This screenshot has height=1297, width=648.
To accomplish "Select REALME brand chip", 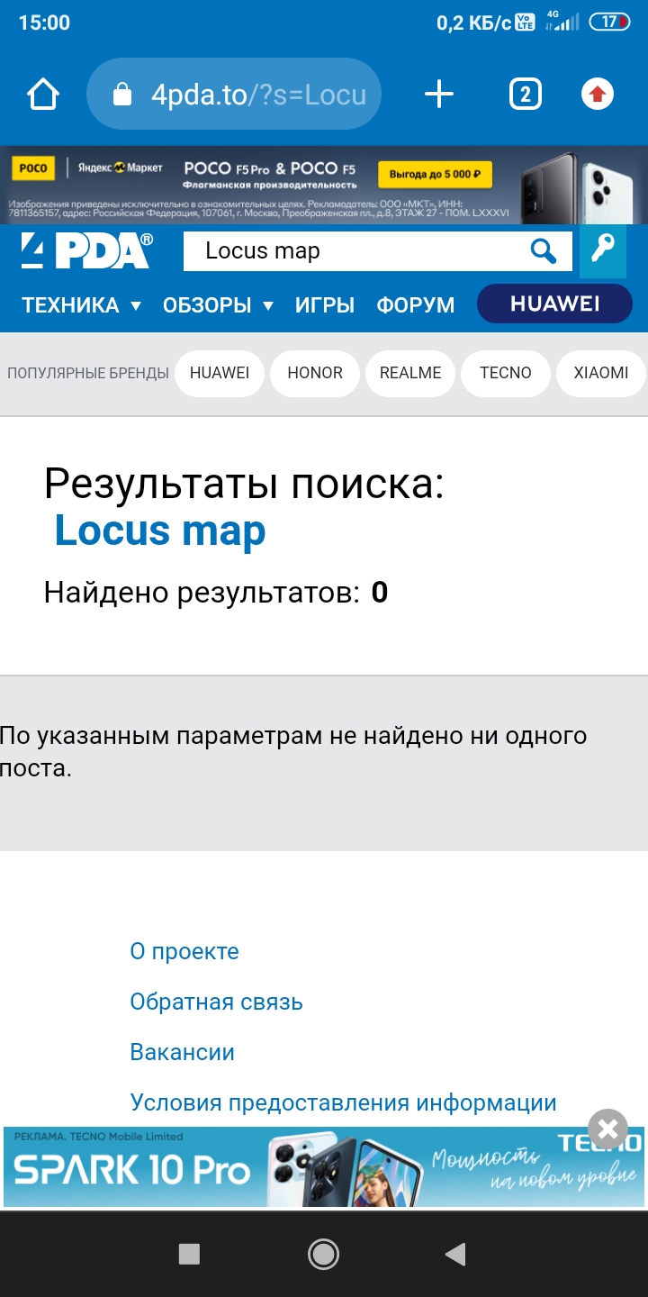I will click(410, 373).
